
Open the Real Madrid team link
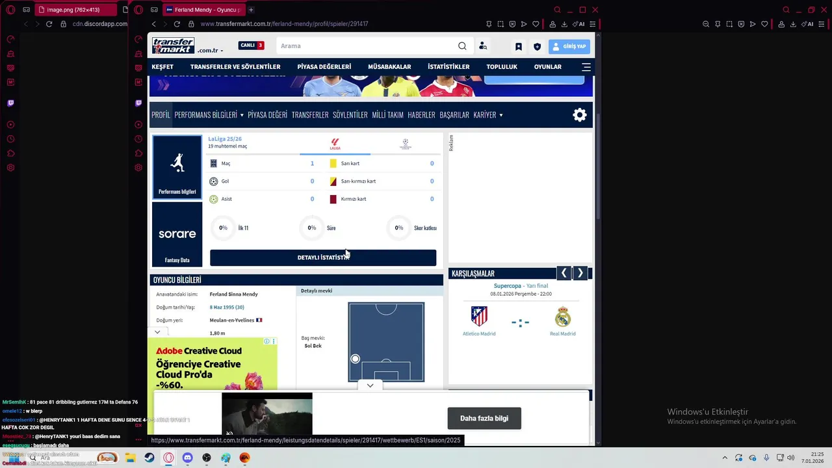pos(563,333)
